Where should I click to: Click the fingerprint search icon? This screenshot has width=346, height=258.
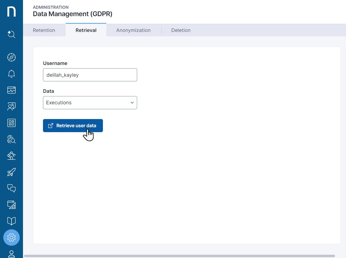[x=11, y=139]
